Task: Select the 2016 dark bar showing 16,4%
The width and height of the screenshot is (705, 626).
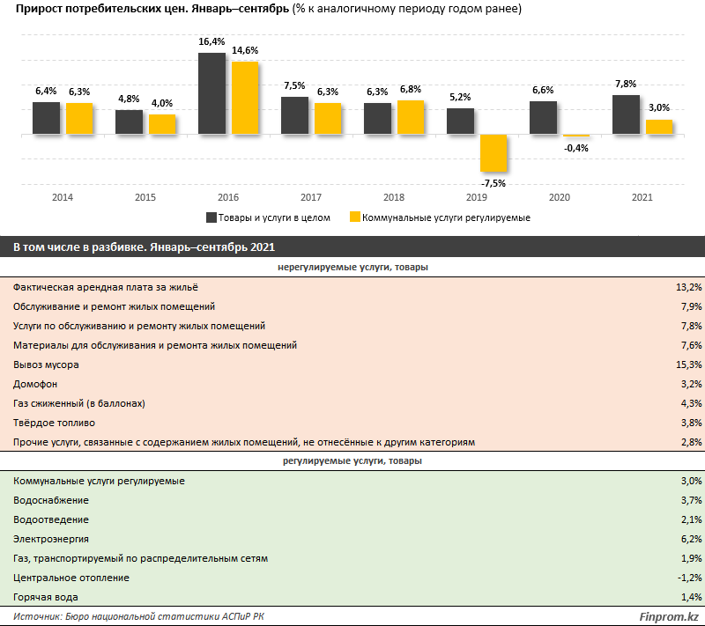Action: coord(211,93)
